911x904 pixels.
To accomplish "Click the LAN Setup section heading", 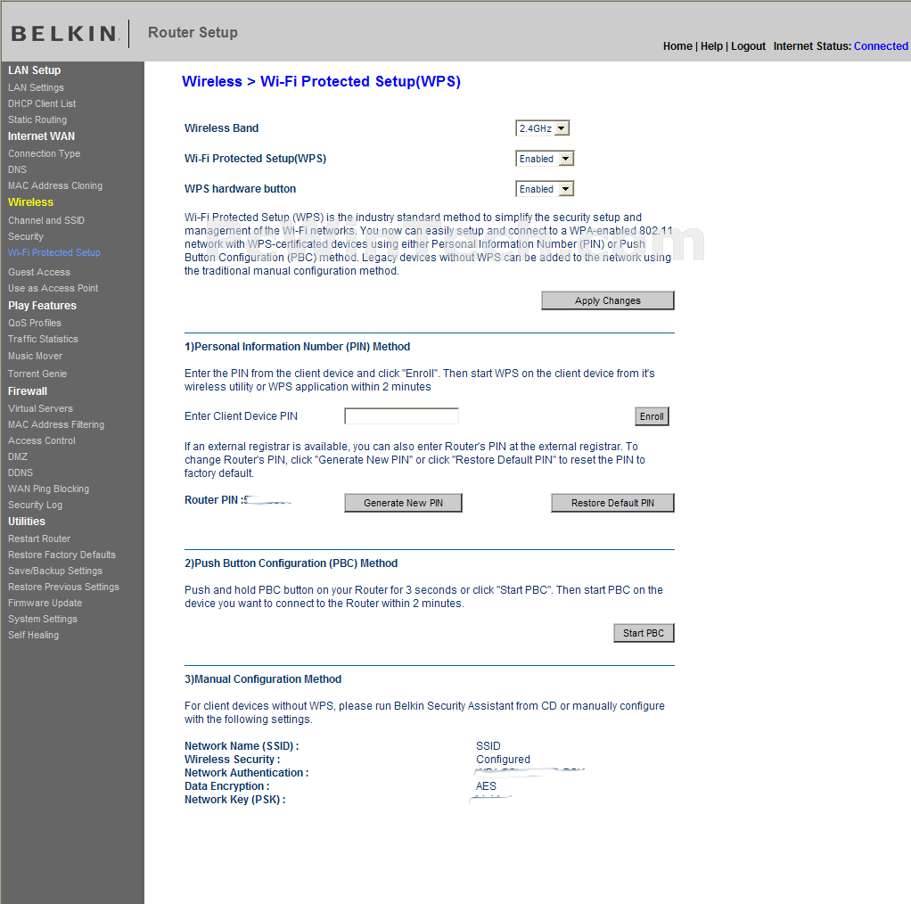I will [34, 70].
